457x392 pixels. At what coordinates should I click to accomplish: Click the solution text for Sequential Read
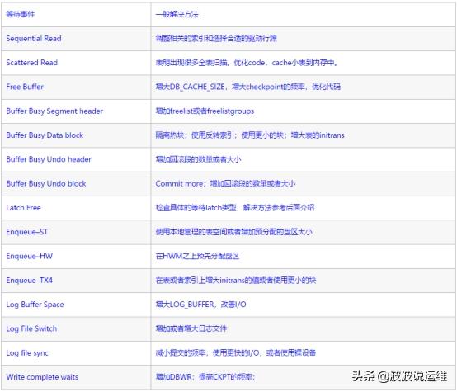click(216, 38)
